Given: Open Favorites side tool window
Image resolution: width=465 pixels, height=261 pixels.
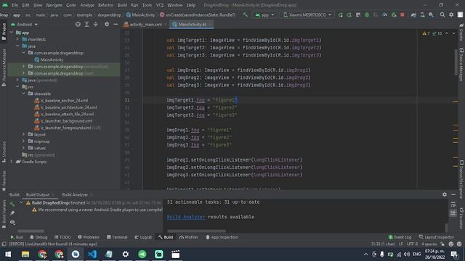Looking at the screenshot, I should click(x=4, y=181).
